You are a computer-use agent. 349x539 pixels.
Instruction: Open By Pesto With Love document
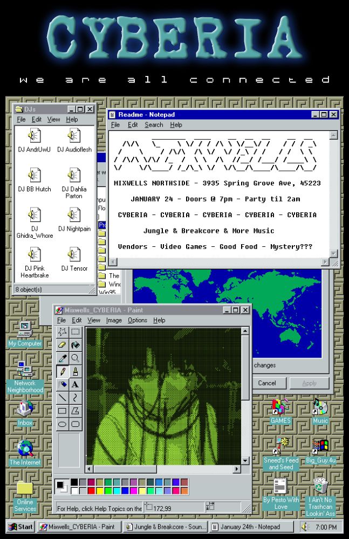[281, 494]
